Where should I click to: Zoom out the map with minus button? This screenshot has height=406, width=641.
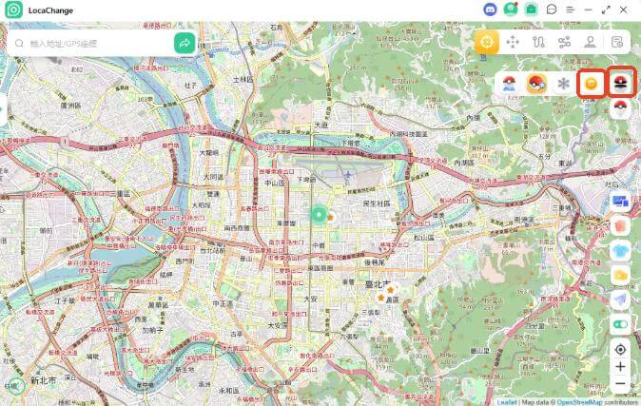point(620,384)
